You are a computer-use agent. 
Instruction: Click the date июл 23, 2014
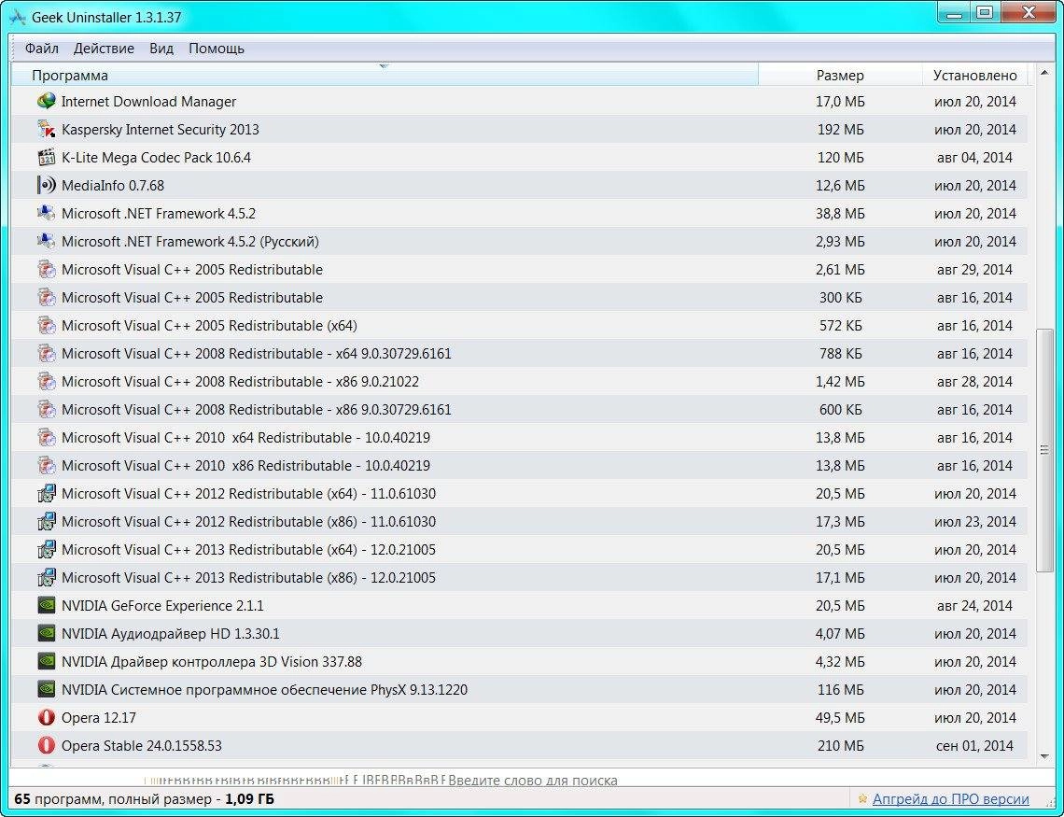[975, 521]
